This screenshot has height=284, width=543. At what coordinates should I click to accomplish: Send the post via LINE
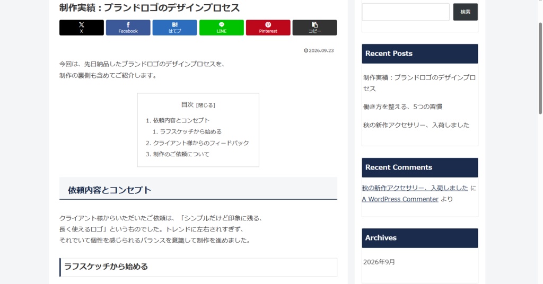click(221, 28)
